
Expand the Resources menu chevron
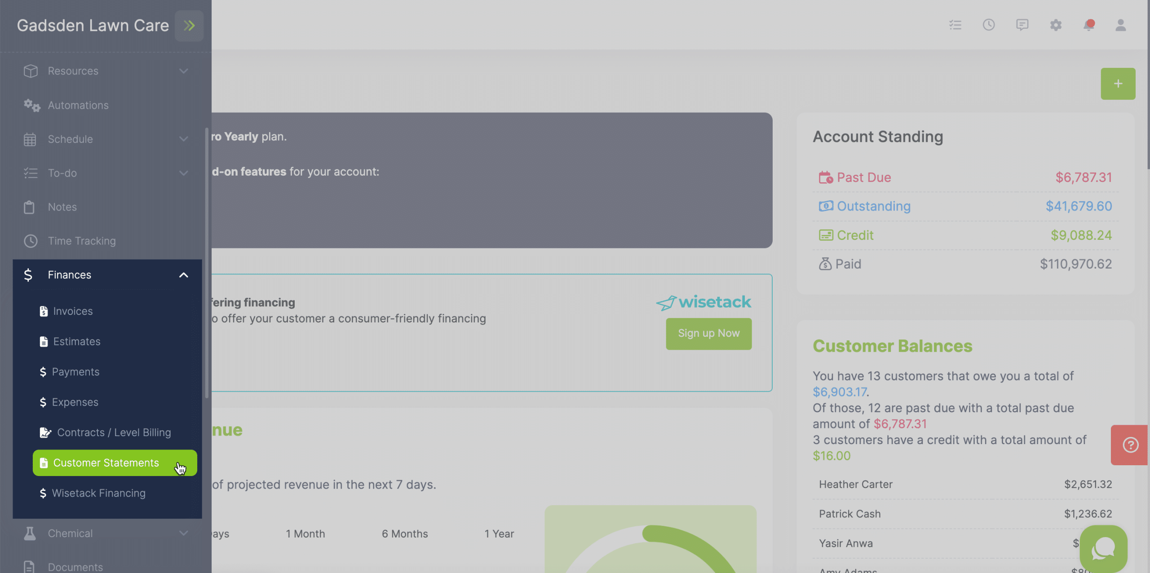pos(183,71)
